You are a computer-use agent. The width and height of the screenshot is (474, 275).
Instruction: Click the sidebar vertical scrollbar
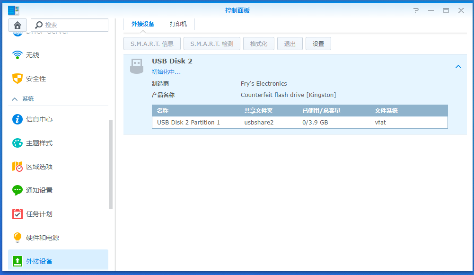click(111, 164)
